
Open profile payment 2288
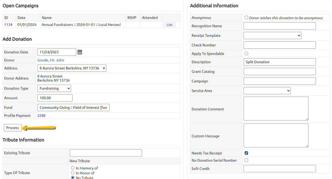[41, 116]
